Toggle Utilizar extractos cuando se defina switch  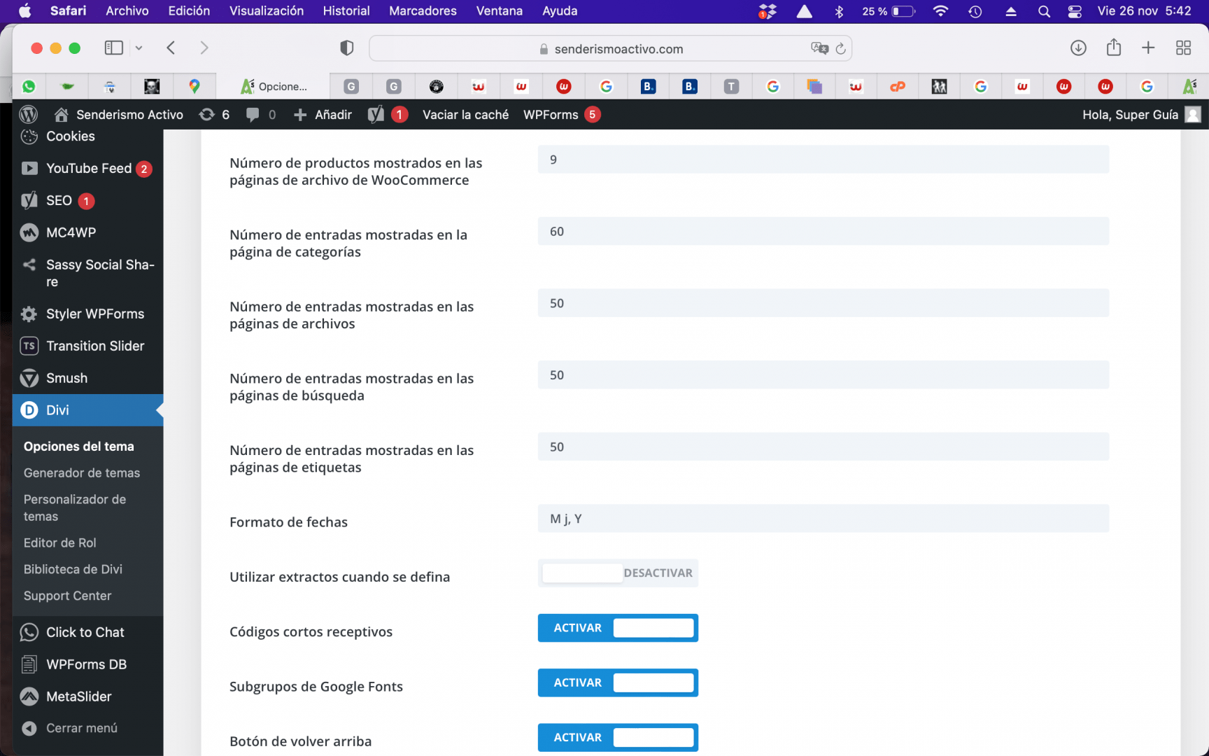tap(618, 573)
